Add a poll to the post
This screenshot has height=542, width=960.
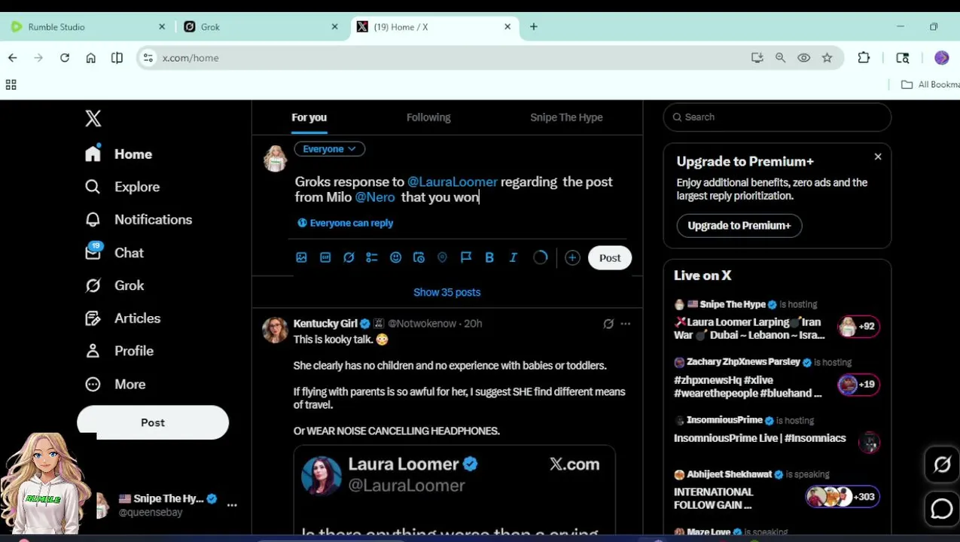coord(372,257)
